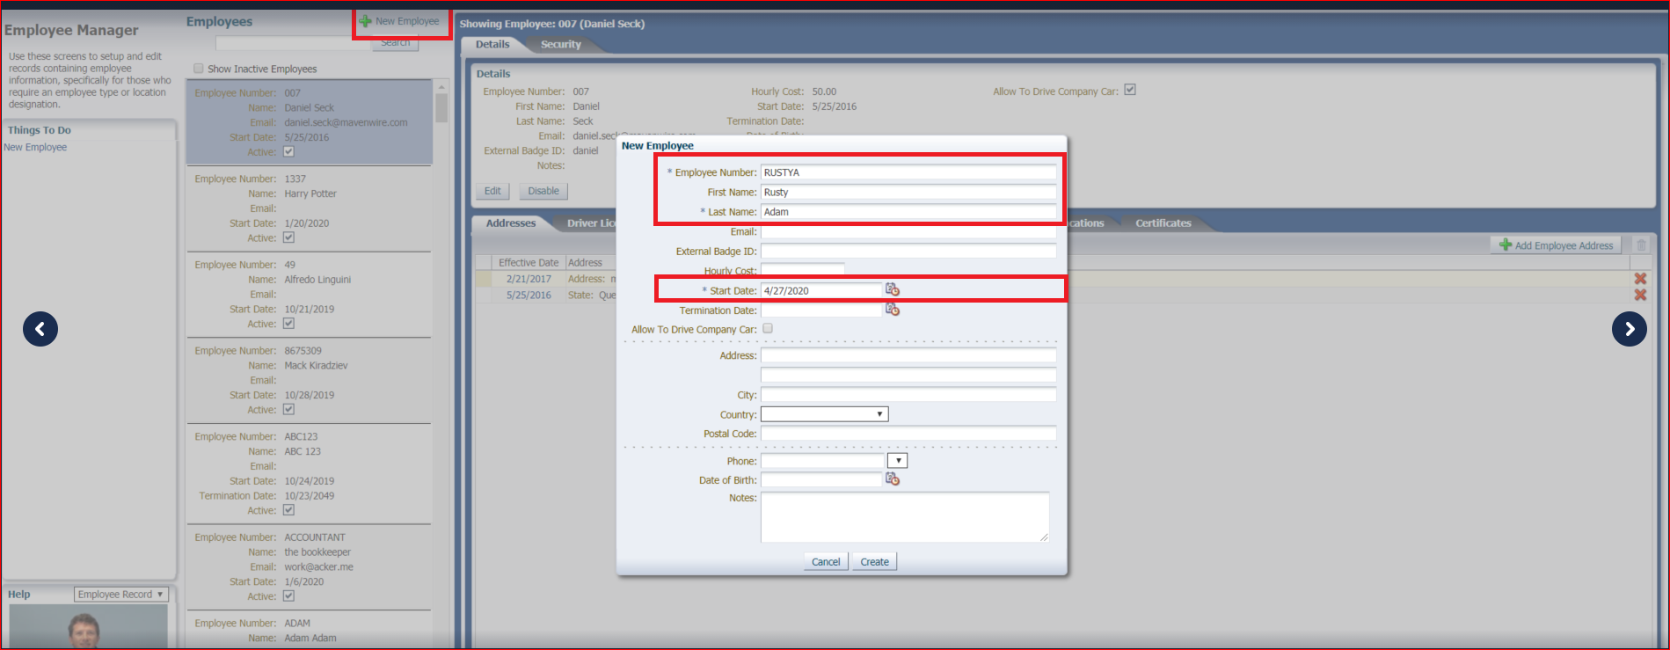Image resolution: width=1670 pixels, height=650 pixels.
Task: Open the Employee Record help dropdown
Action: tap(121, 595)
